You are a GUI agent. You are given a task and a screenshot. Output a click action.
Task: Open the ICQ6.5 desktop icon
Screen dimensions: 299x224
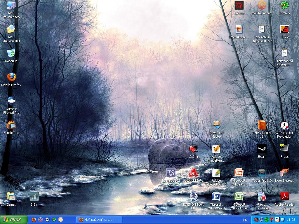coord(284,6)
